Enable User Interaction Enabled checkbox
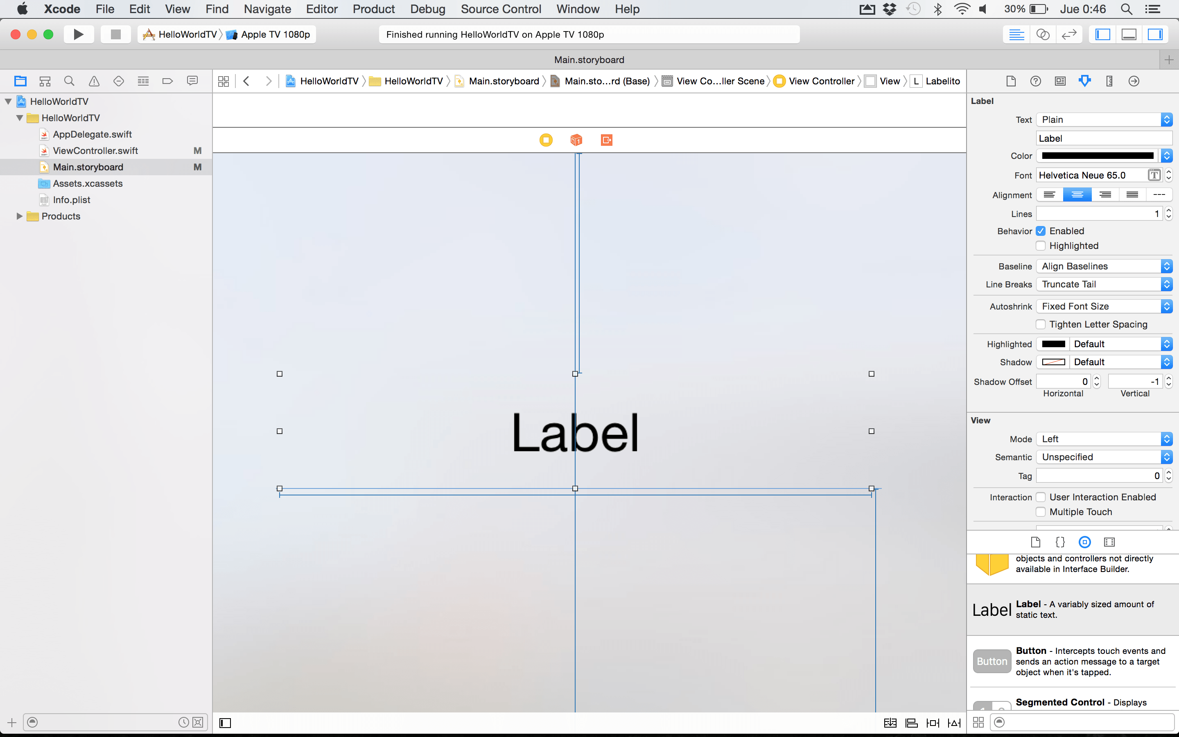 [x=1041, y=497]
